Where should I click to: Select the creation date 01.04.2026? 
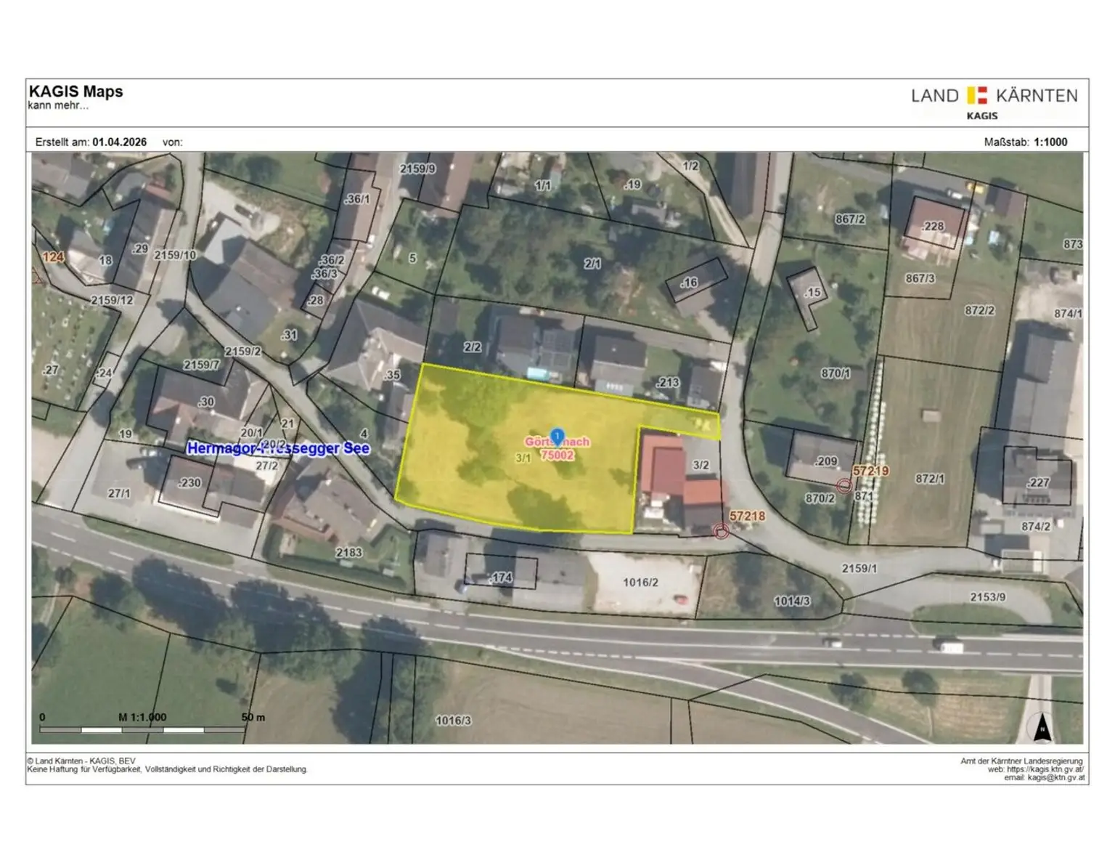coord(119,142)
